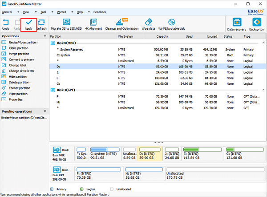Select the 170.78 GB Unallocated row

(158, 108)
